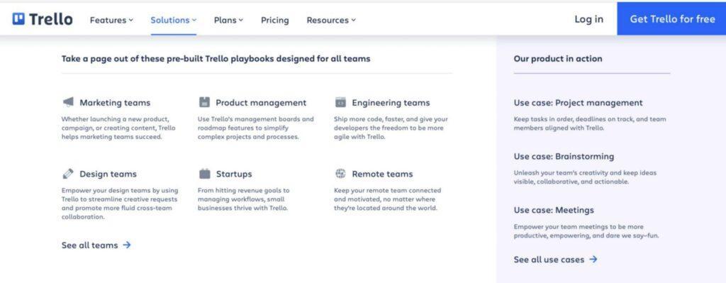Open the Remote teams heading link
Image resolution: width=726 pixels, height=283 pixels.
coord(382,174)
